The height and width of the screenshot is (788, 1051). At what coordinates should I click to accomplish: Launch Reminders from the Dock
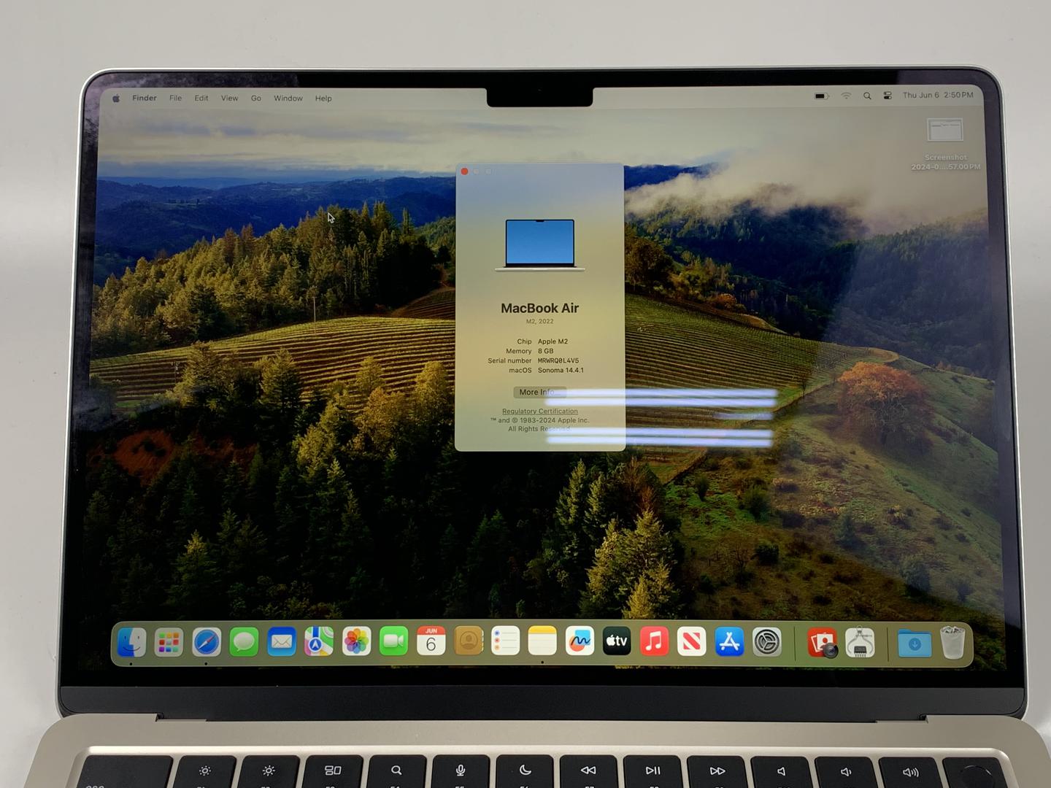click(x=505, y=641)
